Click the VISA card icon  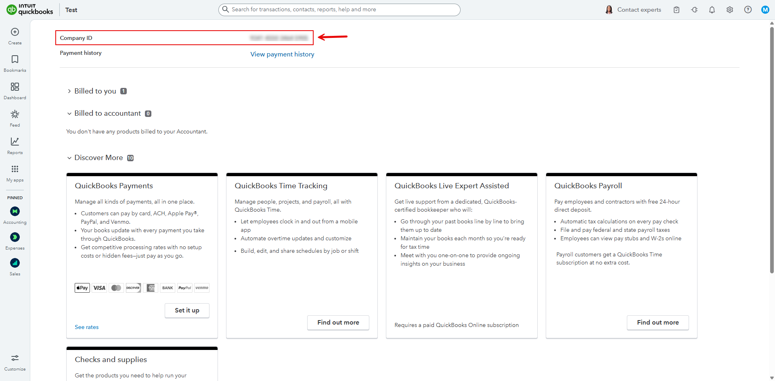coord(99,288)
